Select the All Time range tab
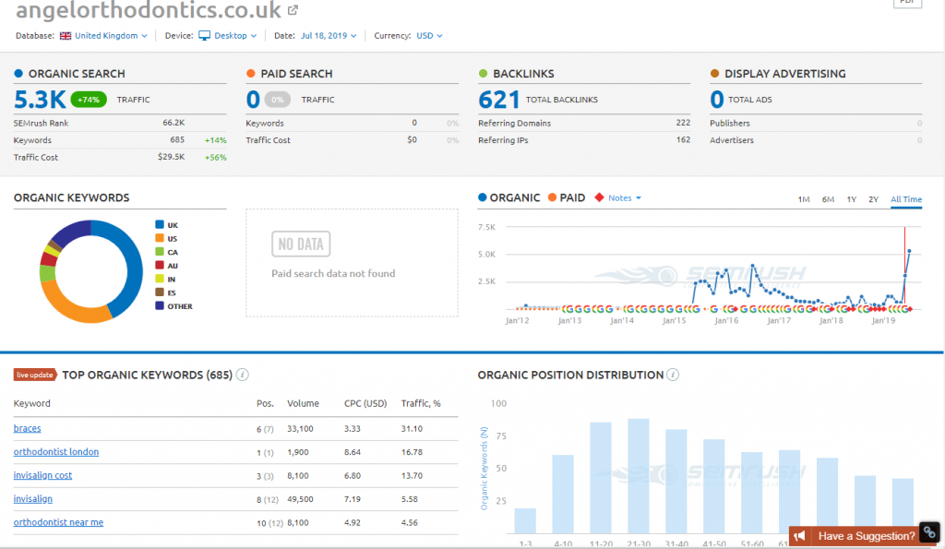This screenshot has width=945, height=549. (906, 199)
